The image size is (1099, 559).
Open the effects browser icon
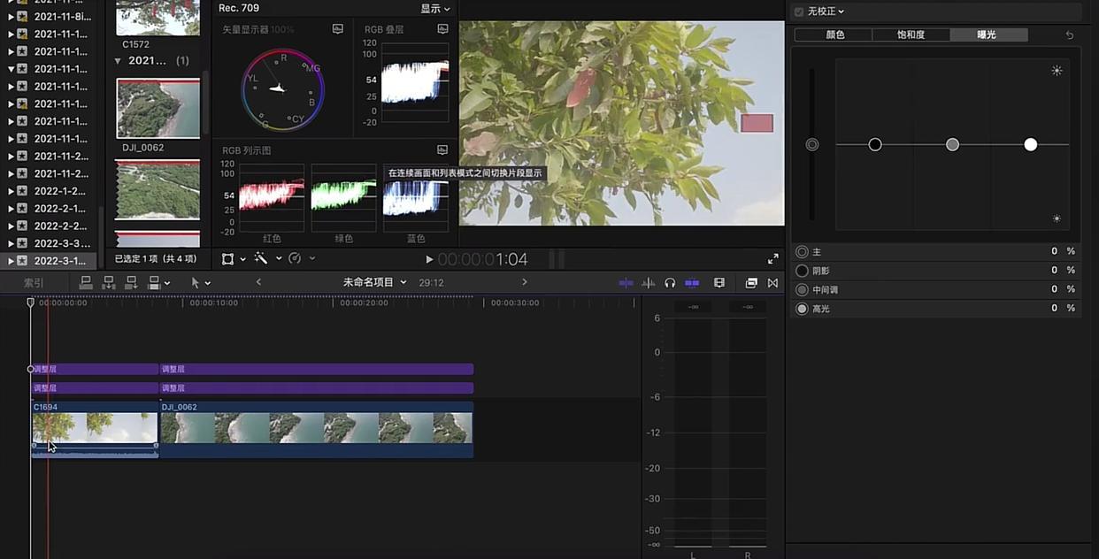[750, 283]
